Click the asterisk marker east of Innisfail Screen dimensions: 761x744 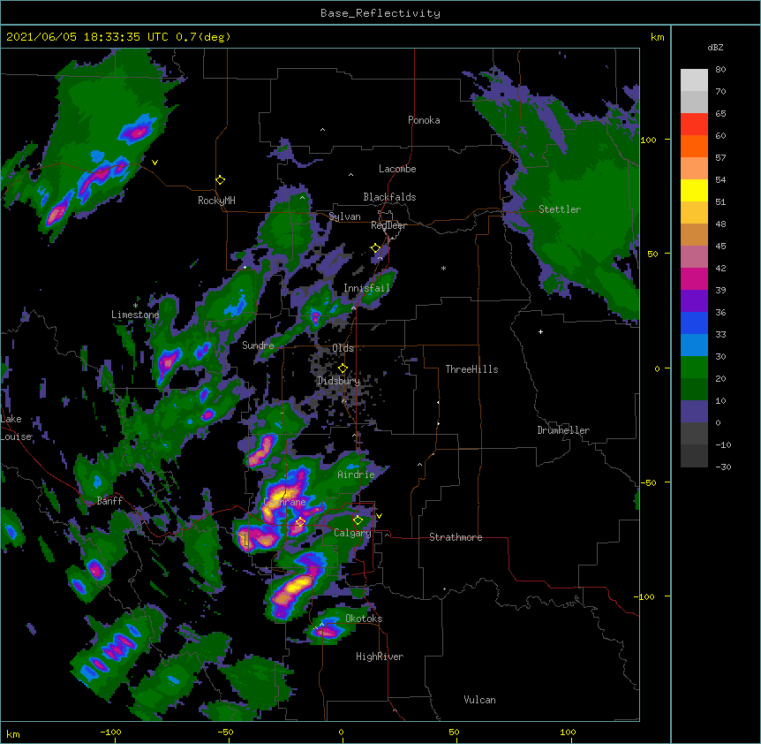point(443,268)
